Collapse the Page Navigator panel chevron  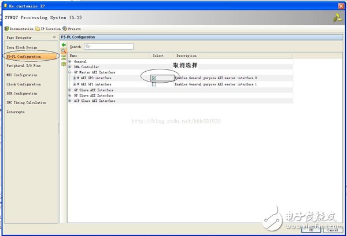[x=54, y=37]
